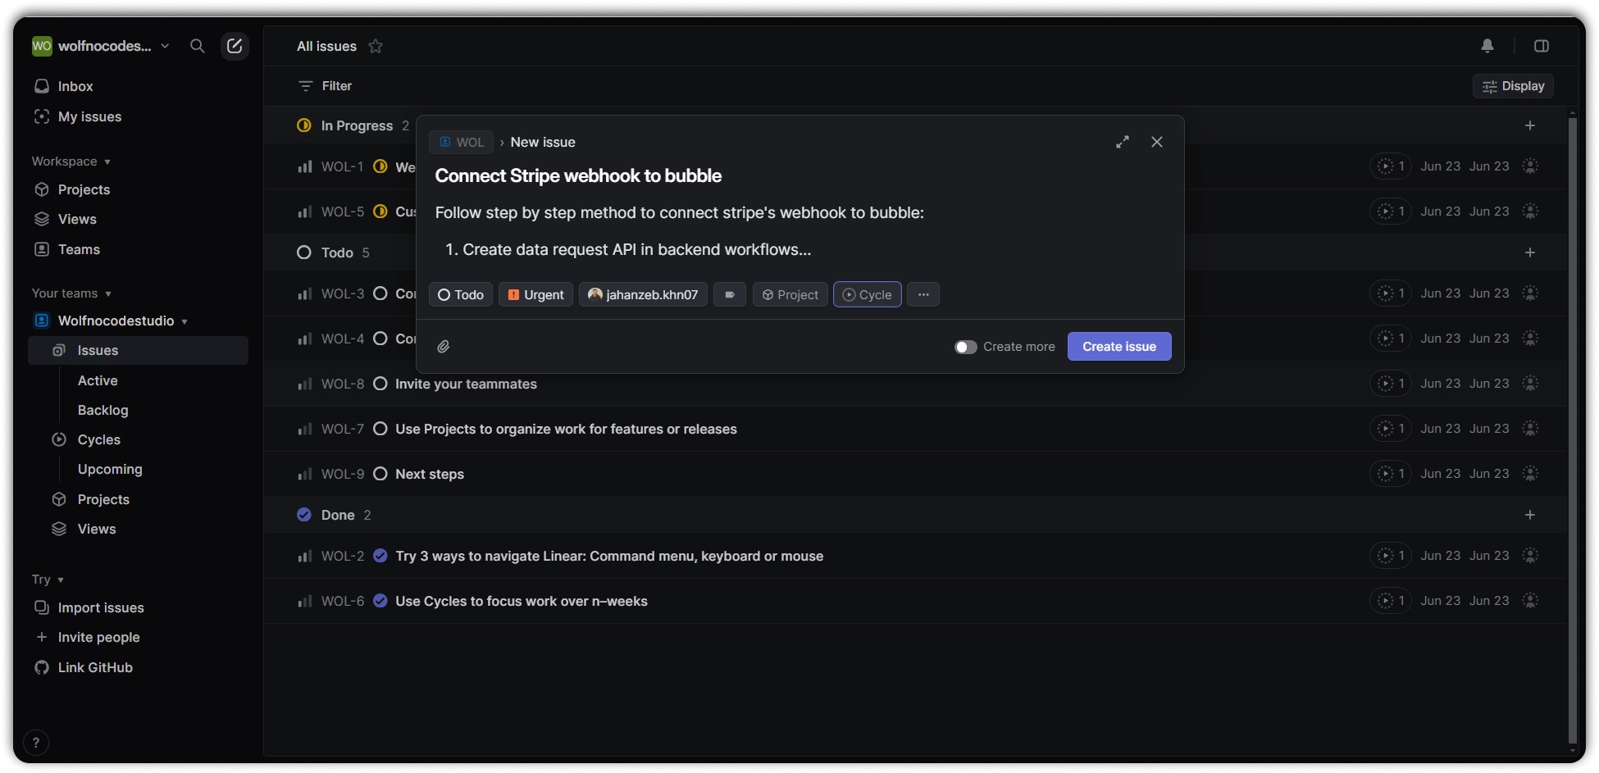Open the Cycle selector in dialog
Screen dimensions: 1599x773
click(868, 294)
